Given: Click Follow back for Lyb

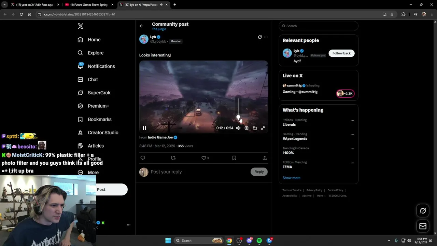Looking at the screenshot, I should pyautogui.click(x=341, y=53).
